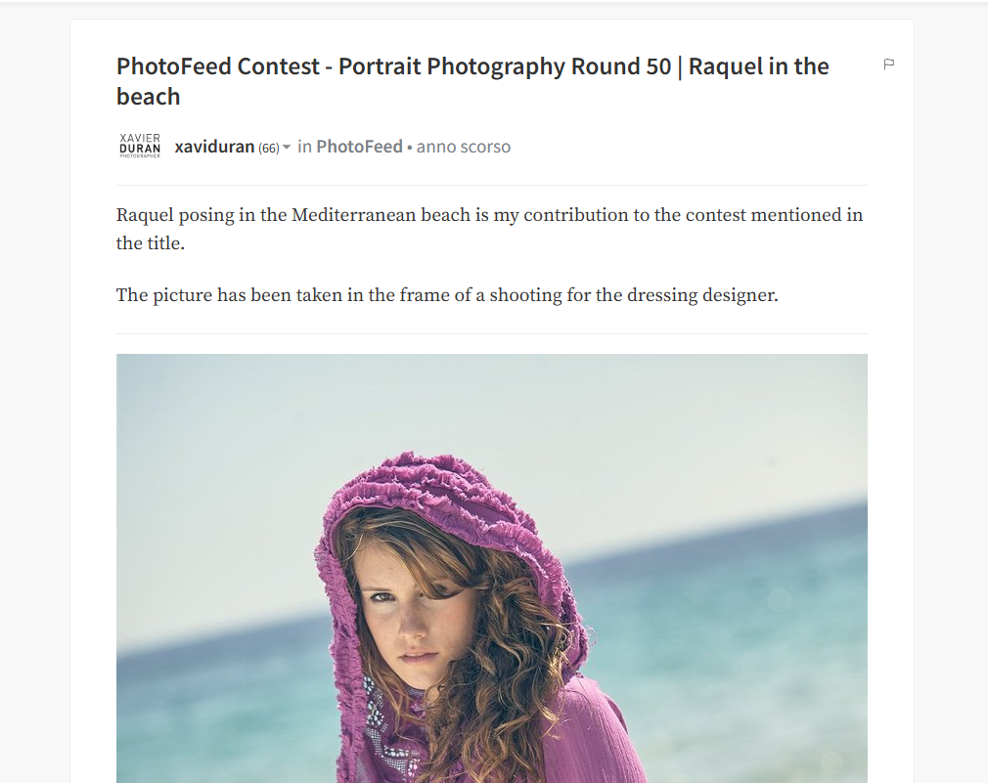Open the xaviduran author profile link
988x783 pixels.
(214, 147)
